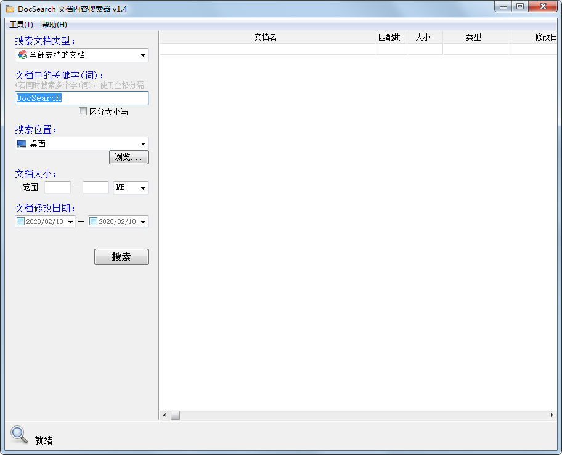Sort results by 文档名 column header
562x455 pixels.
[266, 38]
